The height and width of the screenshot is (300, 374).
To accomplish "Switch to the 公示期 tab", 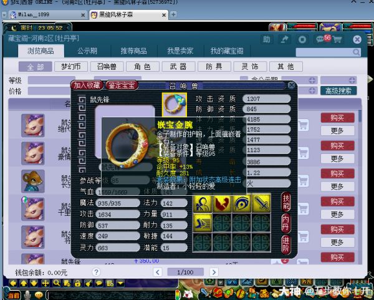I will (x=87, y=51).
